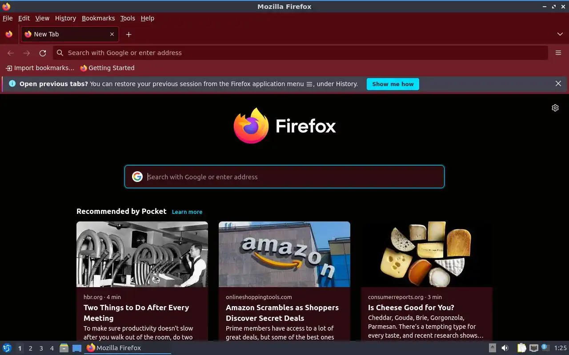Screen dimensions: 569x355
Task: Close the New Tab tab
Action: click(112, 34)
